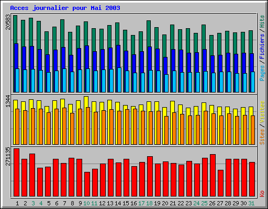Viewport: 268px width, 209px height.
Task: Click green weekend day label 3
Action: tap(33, 203)
